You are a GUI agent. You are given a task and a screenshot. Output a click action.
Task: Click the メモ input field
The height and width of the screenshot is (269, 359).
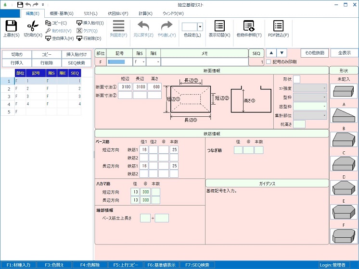coord(205,62)
